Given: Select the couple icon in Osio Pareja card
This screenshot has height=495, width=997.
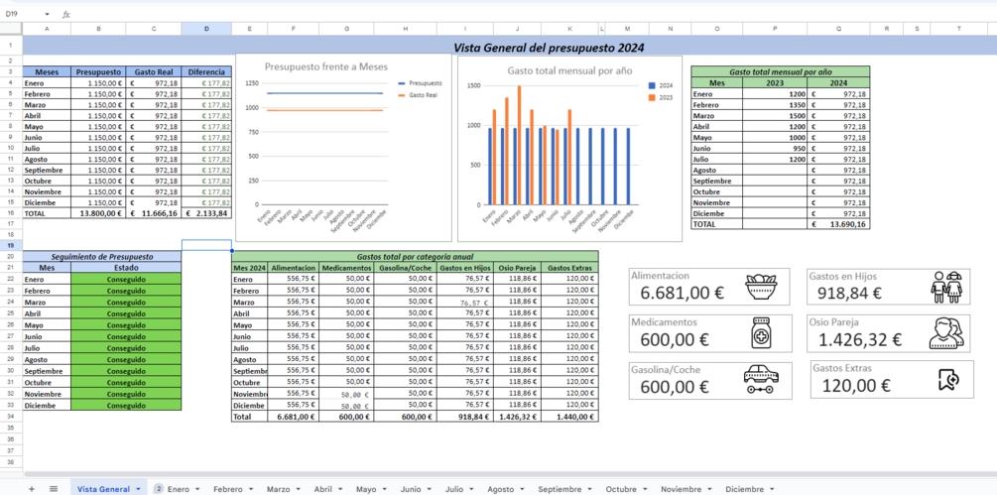Looking at the screenshot, I should pos(946,333).
